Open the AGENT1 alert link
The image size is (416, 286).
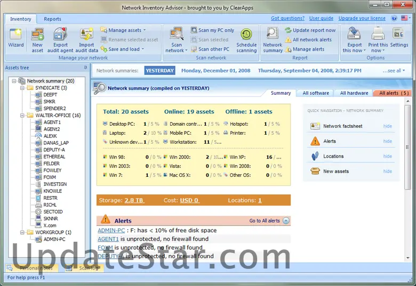pos(108,239)
